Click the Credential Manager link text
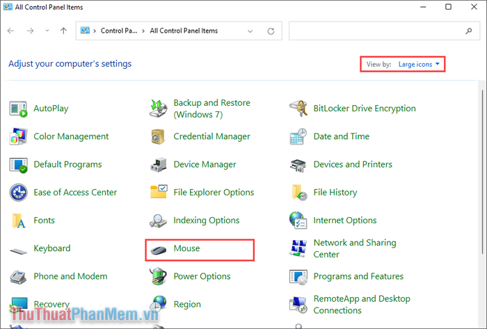Screen dimensions: 487x329 tap(211, 136)
